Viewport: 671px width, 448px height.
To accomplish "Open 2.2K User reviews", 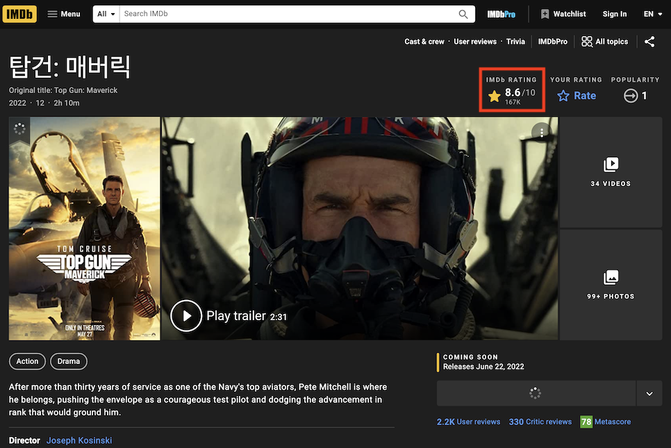I will [468, 422].
